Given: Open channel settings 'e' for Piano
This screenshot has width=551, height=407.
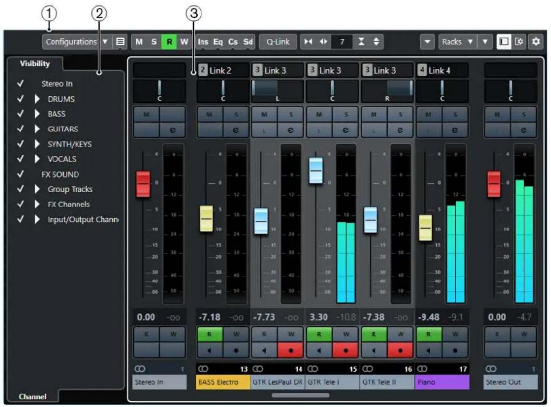Looking at the screenshot, I should 455,130.
